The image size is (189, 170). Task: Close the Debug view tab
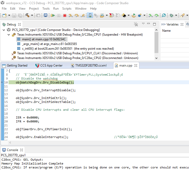click(x=19, y=24)
